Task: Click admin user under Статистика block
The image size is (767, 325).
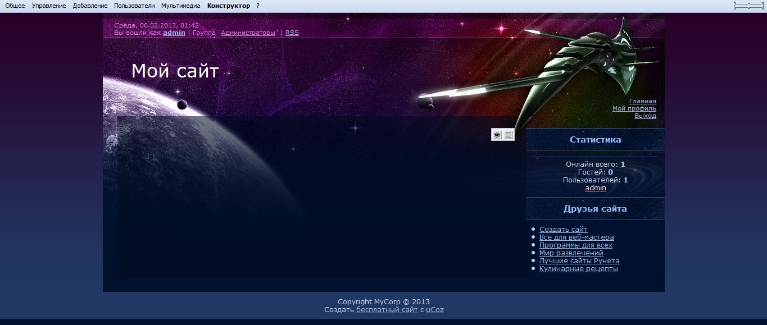Action: 596,188
